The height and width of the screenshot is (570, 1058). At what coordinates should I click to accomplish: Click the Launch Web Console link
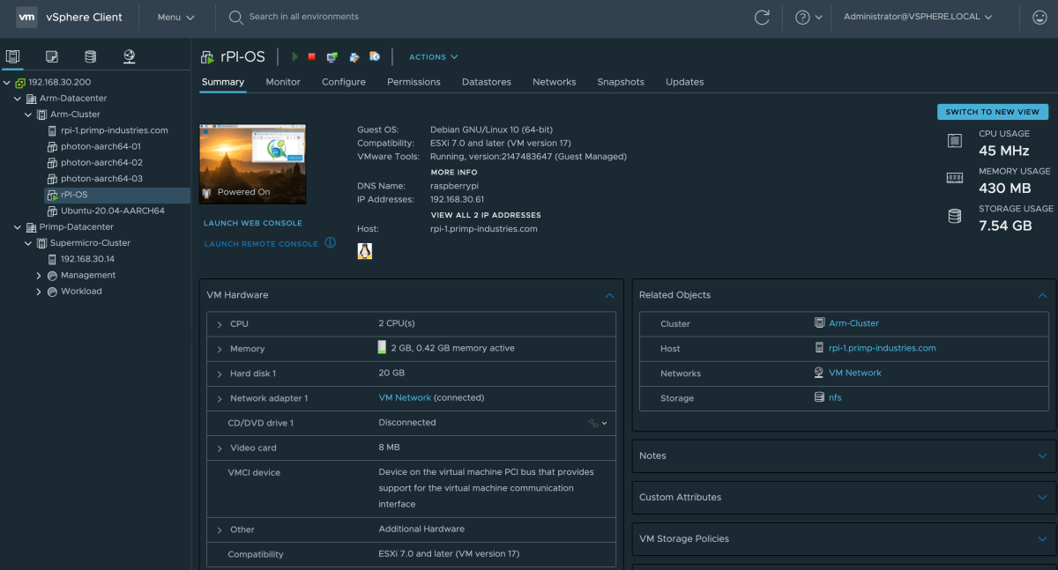(253, 224)
